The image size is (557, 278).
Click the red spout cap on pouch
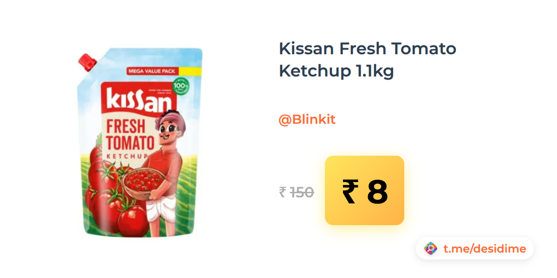pos(87,62)
